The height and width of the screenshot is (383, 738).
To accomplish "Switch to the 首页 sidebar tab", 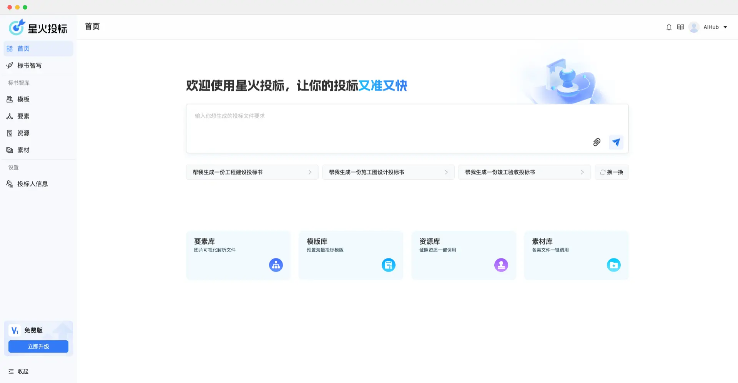I will pos(23,48).
